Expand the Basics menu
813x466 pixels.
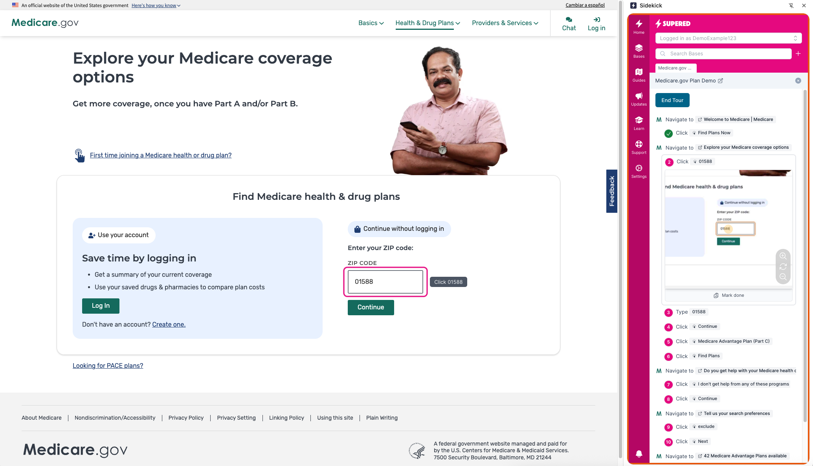point(371,23)
